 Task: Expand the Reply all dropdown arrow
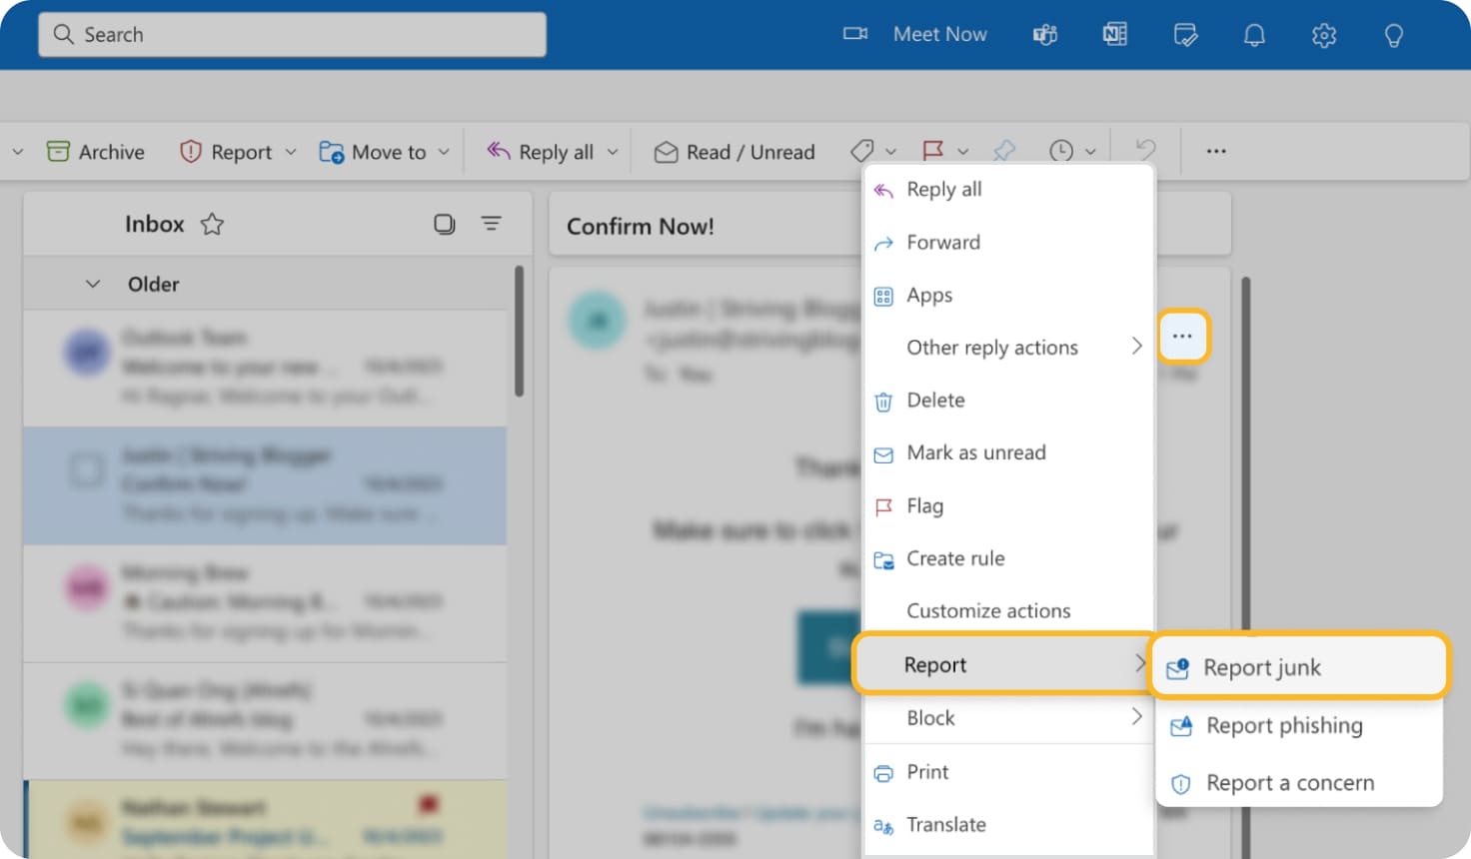point(613,151)
